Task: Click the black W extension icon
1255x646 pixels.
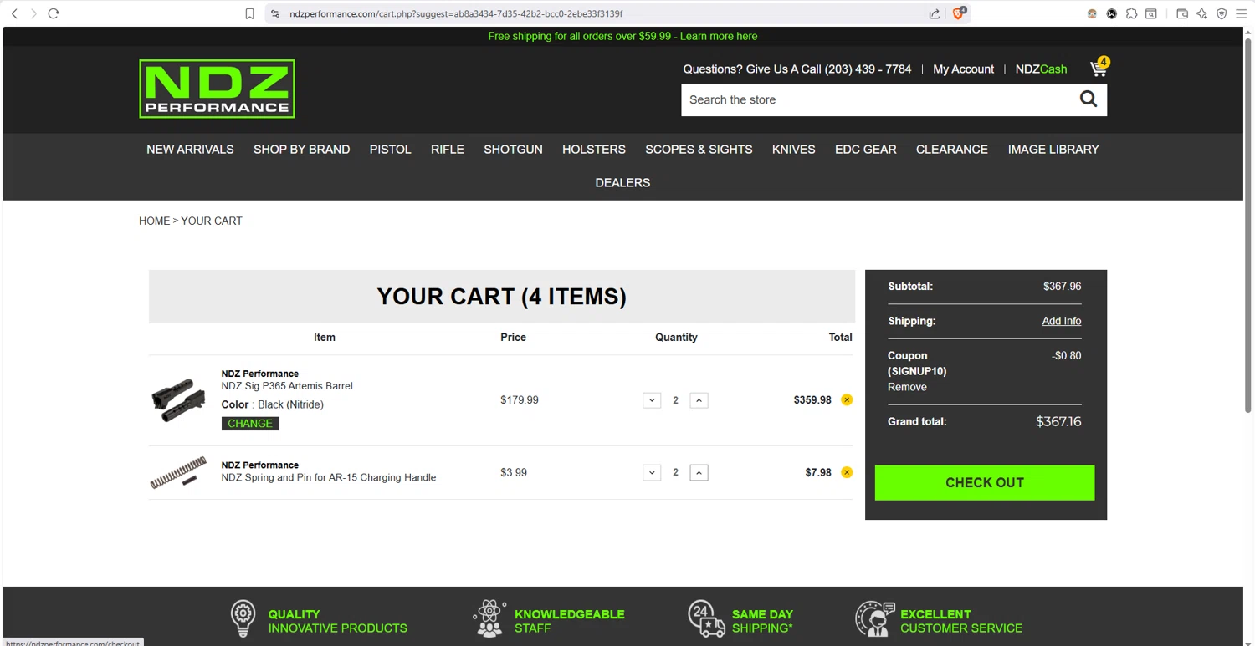Action: 1112,13
